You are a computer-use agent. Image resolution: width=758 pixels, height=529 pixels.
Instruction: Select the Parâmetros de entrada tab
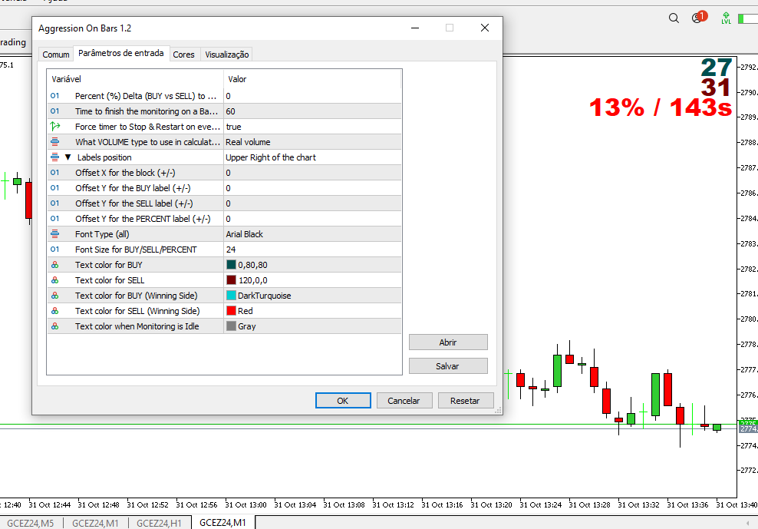(121, 53)
